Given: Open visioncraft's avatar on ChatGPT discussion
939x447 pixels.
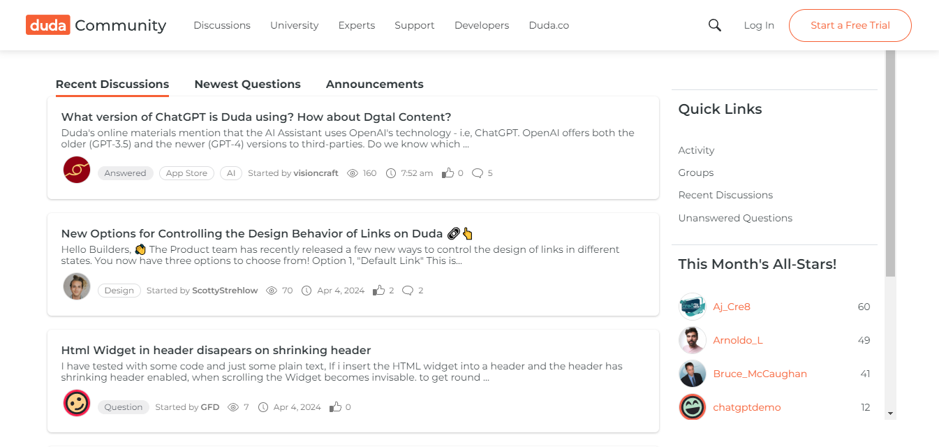Looking at the screenshot, I should coord(77,170).
